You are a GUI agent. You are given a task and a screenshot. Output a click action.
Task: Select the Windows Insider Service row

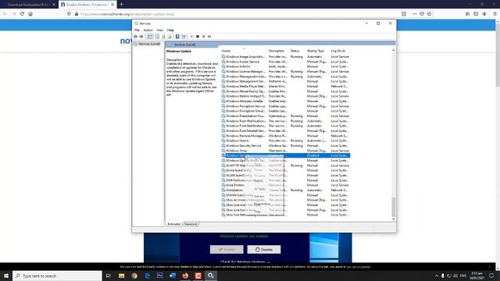point(285,62)
